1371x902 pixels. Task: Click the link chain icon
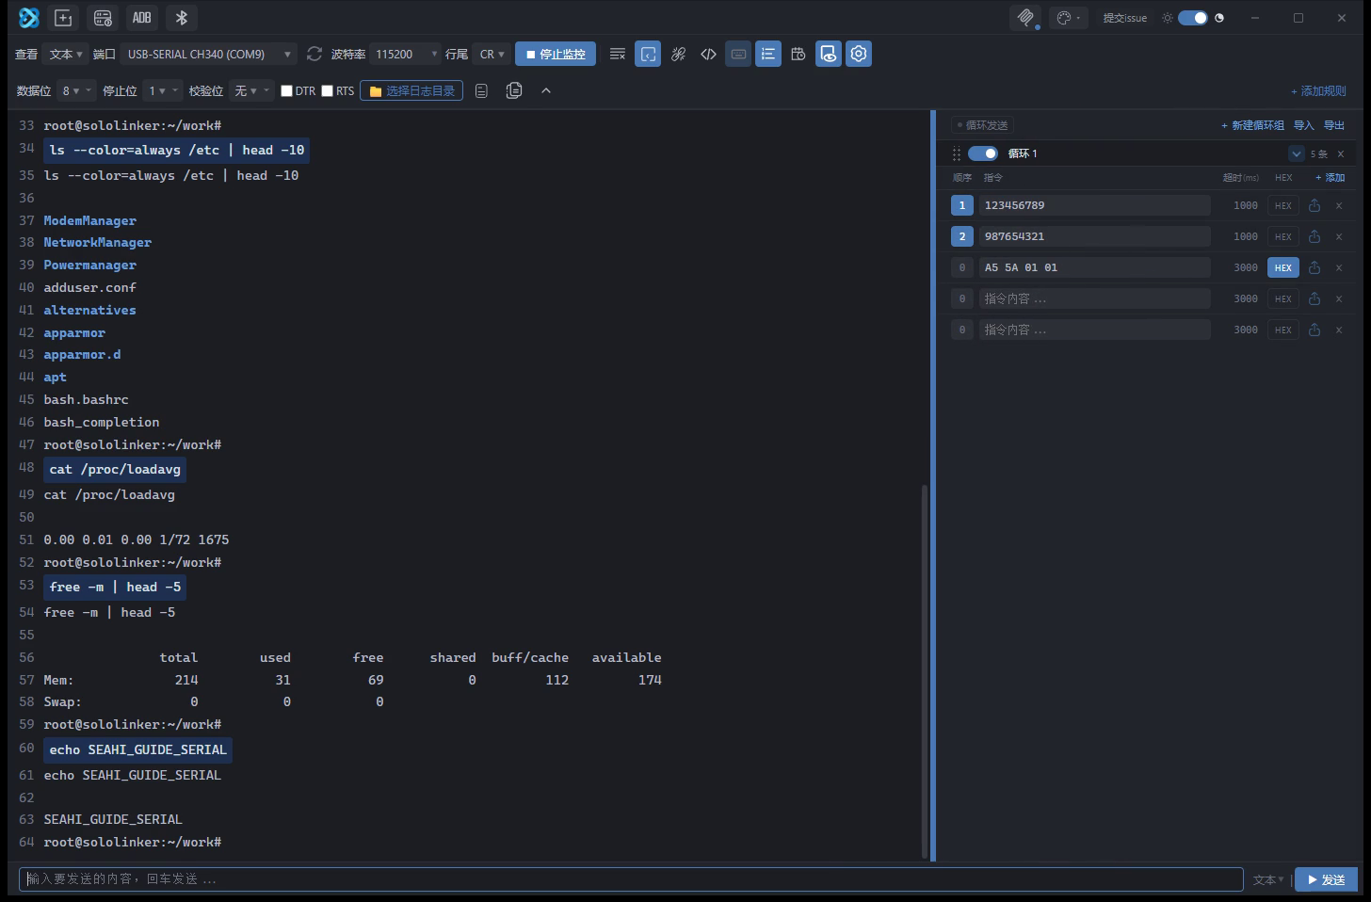(678, 55)
